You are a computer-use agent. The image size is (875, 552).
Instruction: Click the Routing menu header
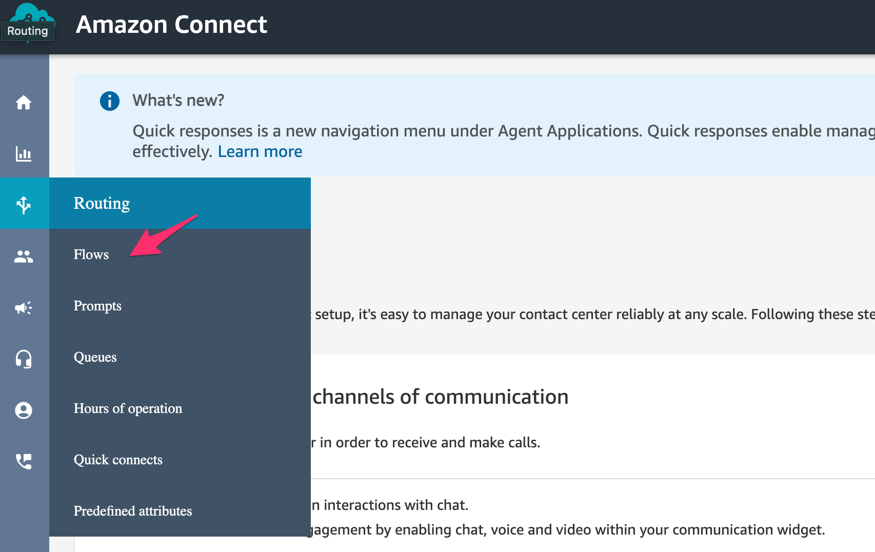[x=180, y=203]
